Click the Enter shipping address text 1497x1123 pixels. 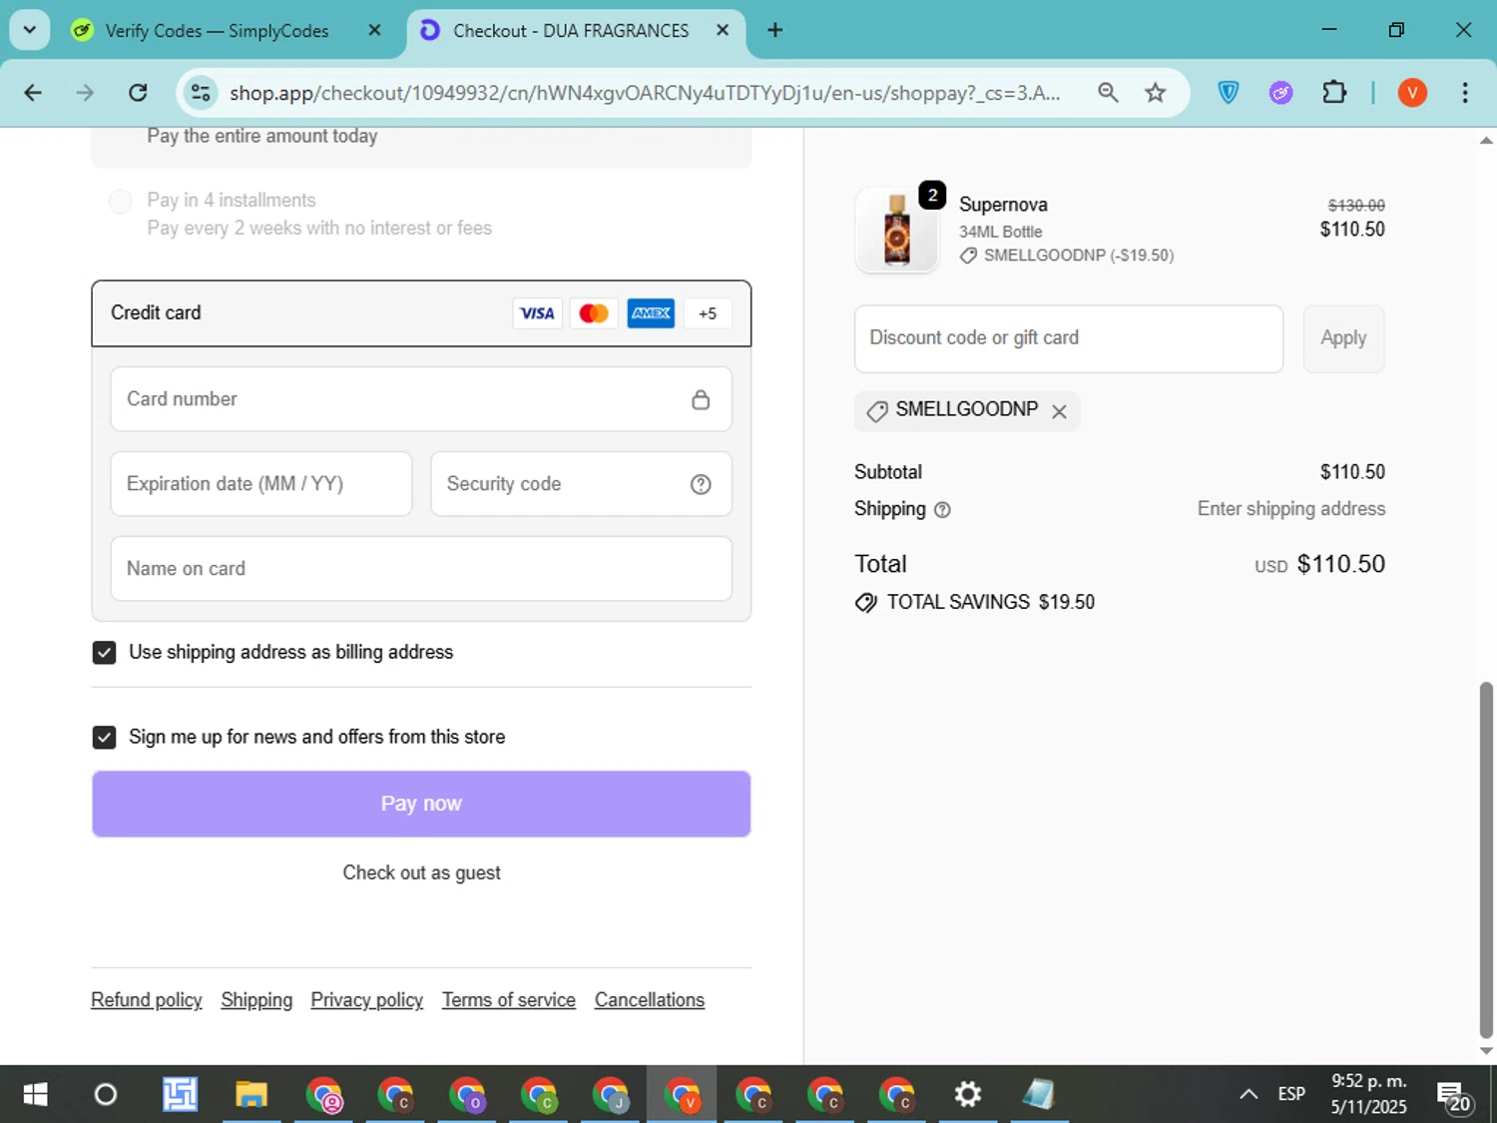1291,509
